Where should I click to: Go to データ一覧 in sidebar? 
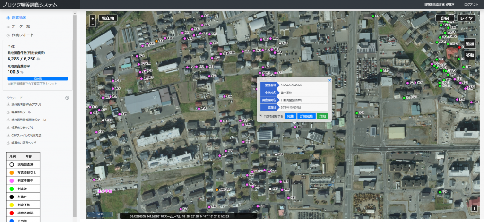click(x=21, y=26)
